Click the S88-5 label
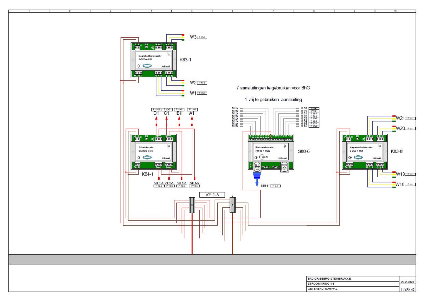The height and width of the screenshot is (299, 424). [264, 186]
